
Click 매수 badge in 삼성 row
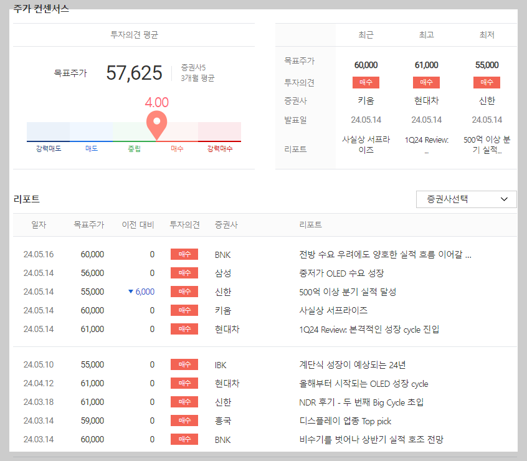point(184,273)
